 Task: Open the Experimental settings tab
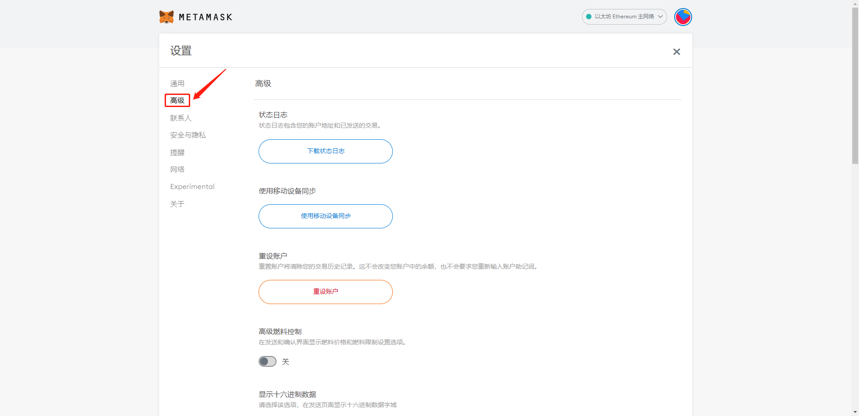click(192, 187)
